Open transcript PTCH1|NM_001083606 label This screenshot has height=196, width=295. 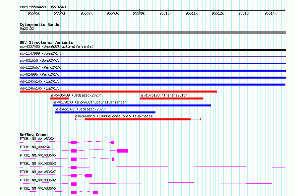(38, 188)
